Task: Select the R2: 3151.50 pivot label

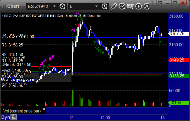Action: [x=12, y=54]
